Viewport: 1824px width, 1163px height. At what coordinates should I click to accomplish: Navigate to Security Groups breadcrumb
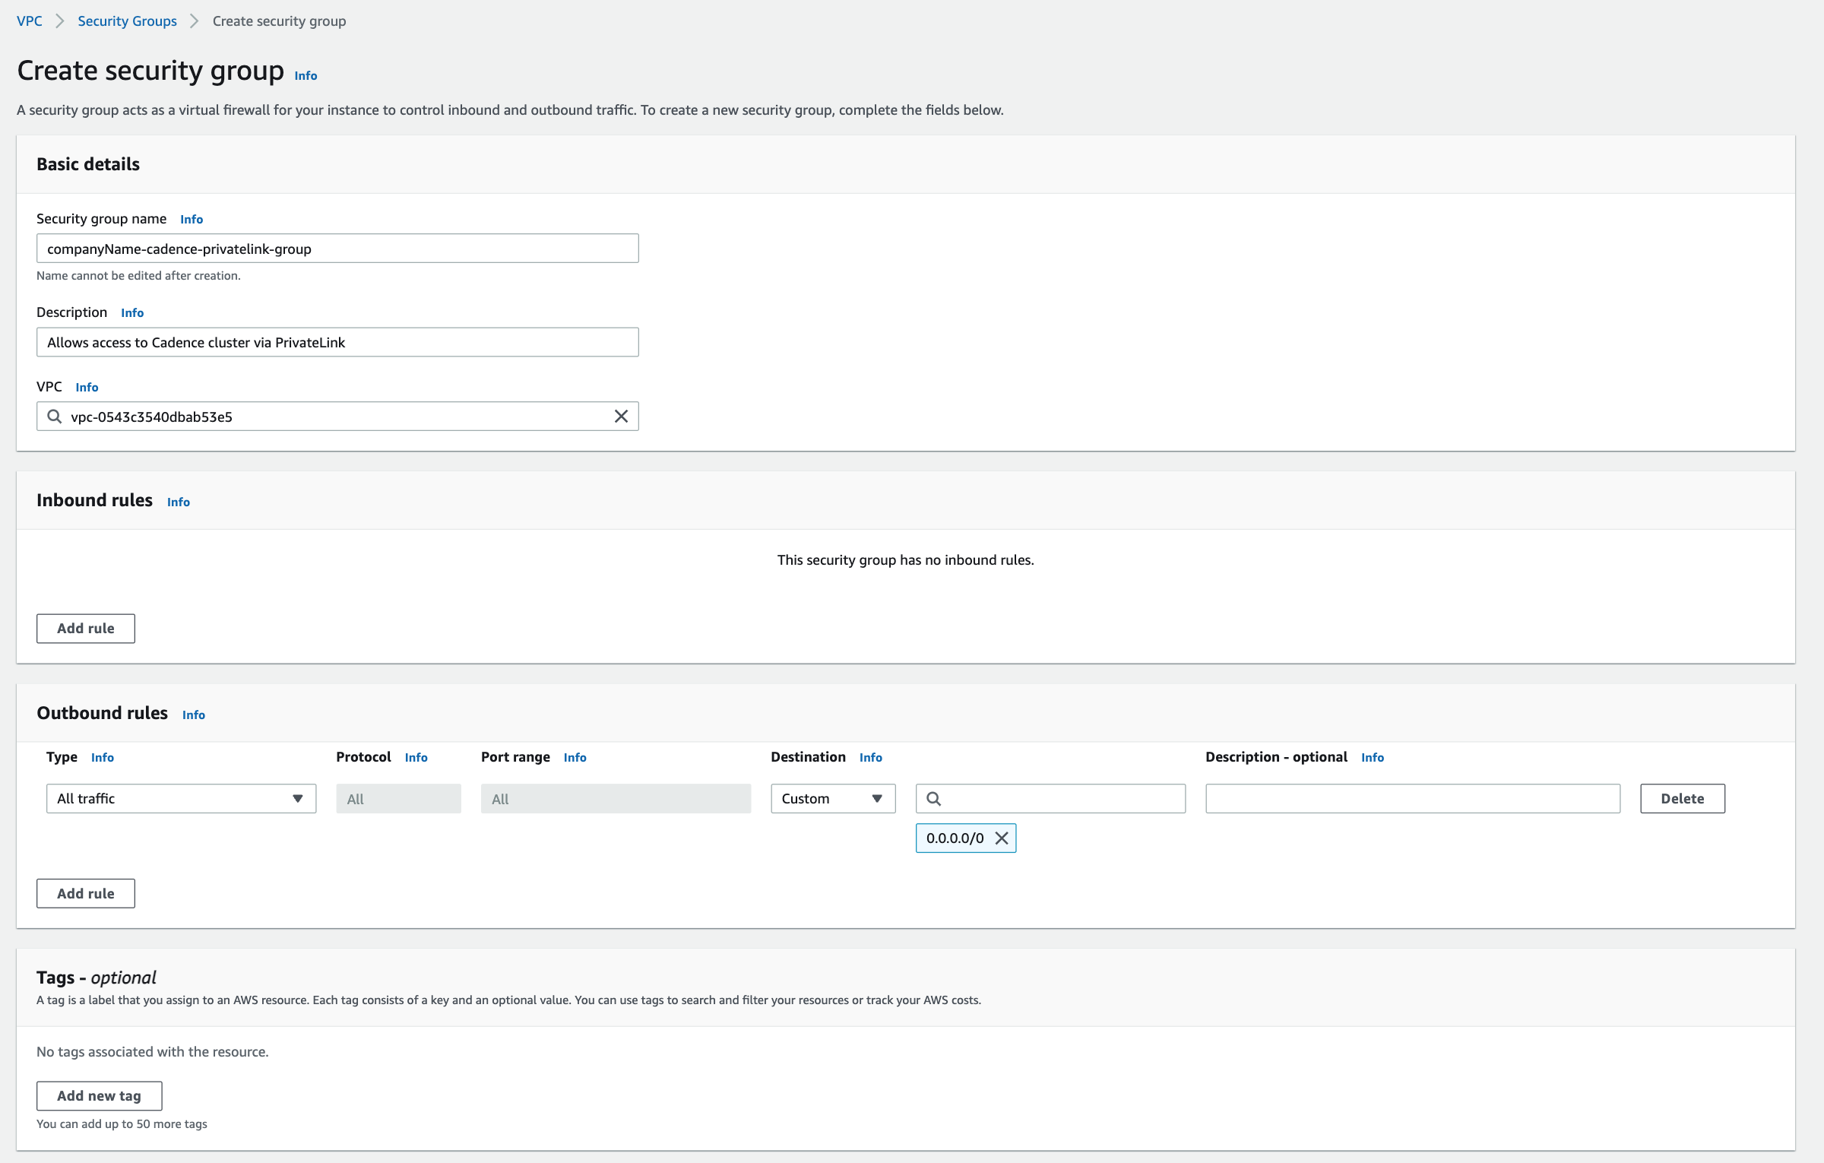click(x=127, y=21)
